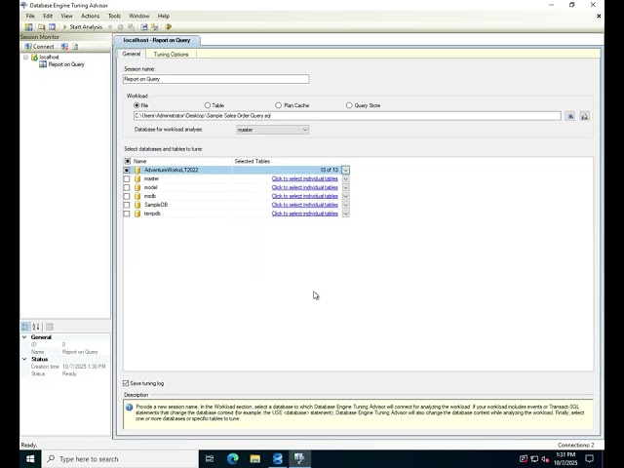The image size is (624, 468).
Task: Open the Window menu
Action: pos(138,16)
